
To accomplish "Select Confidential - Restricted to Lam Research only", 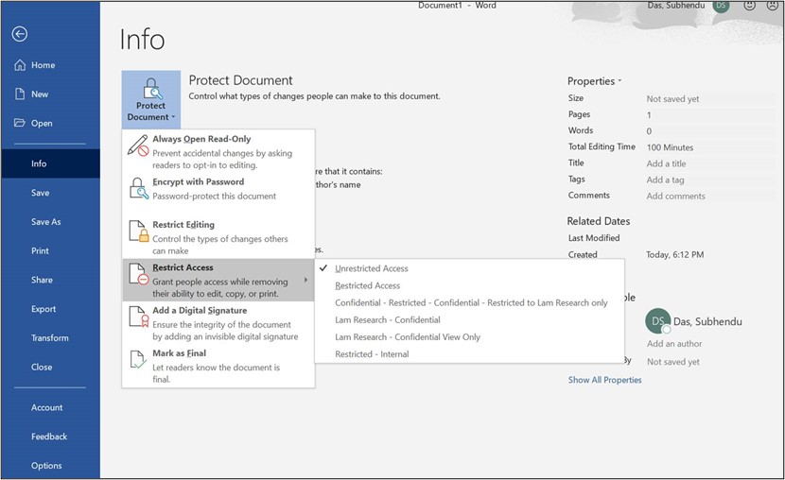I will point(471,302).
